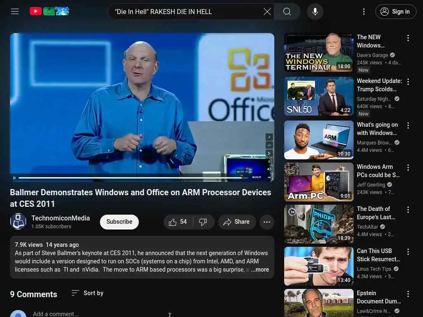Click channel name TechAltar
Viewport: 423px width, 317px height.
[367, 227]
